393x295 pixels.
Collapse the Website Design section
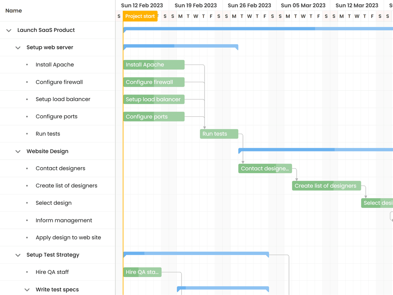[18, 151]
